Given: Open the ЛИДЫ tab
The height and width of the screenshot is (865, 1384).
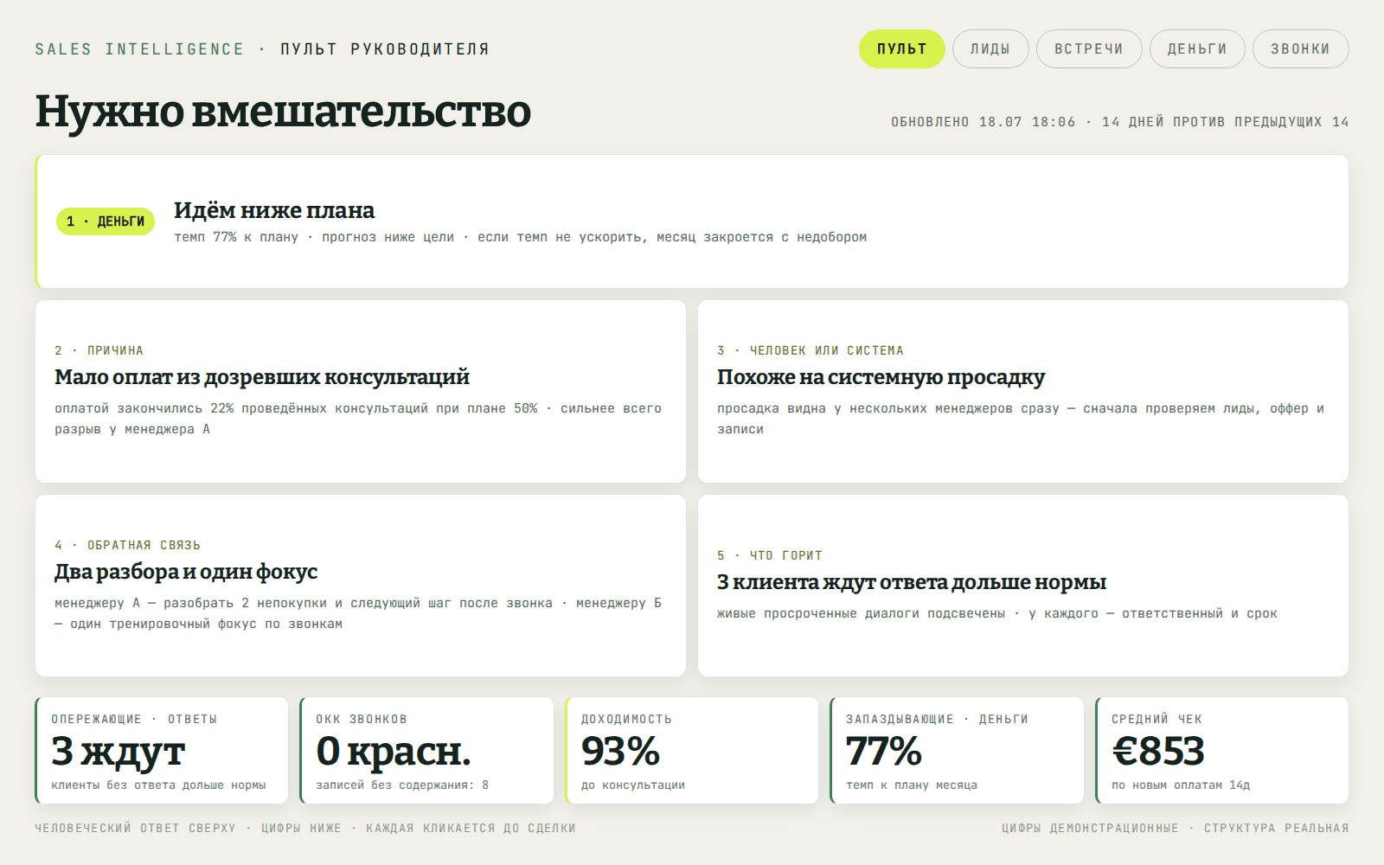Looking at the screenshot, I should [990, 48].
